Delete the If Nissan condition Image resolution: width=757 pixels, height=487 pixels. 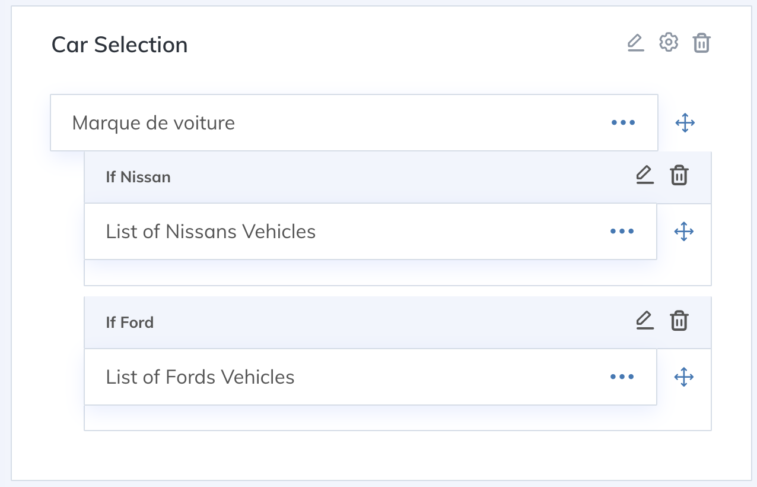pos(679,176)
